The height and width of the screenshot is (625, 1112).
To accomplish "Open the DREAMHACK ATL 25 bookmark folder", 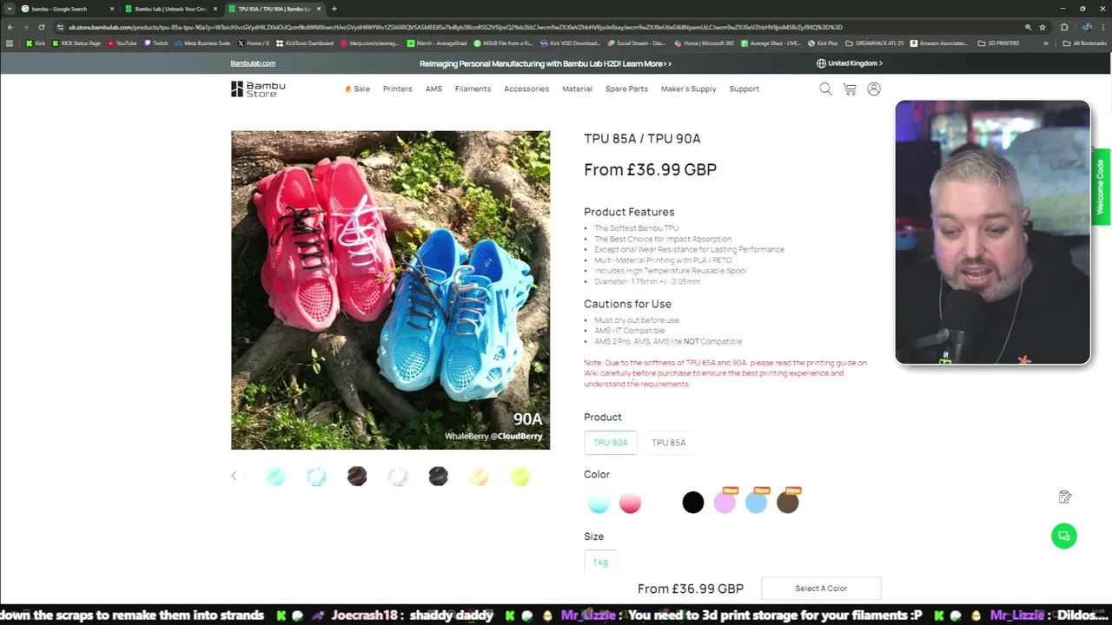I will (874, 43).
